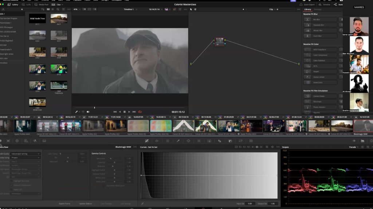Open the Key palette icon
Screen dimensions: 373x209
click(x=230, y=141)
